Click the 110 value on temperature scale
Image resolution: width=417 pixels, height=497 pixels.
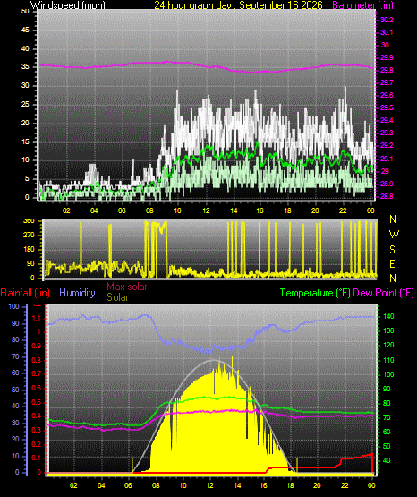(x=388, y=360)
